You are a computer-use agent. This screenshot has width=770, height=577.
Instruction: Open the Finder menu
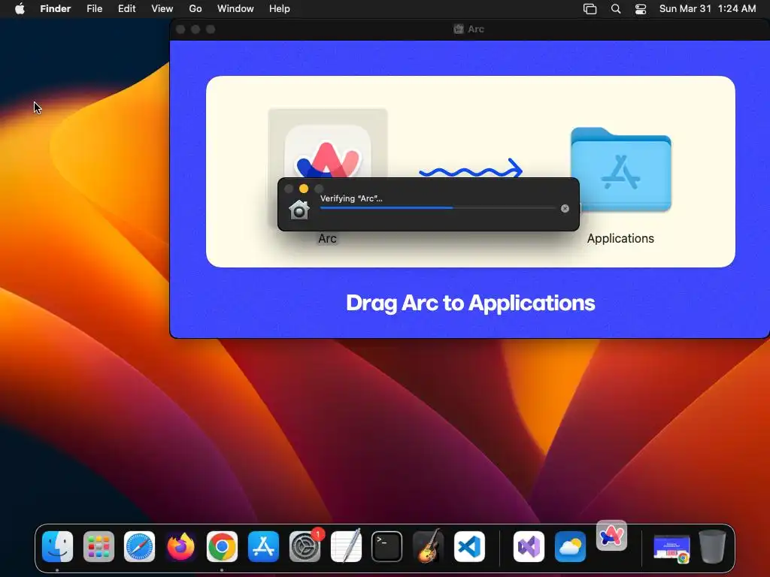[56, 9]
